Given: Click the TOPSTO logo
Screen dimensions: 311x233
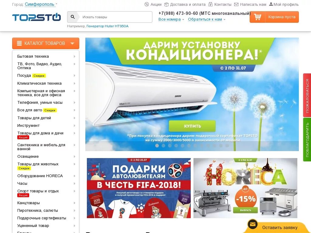Looking at the screenshot, I should [36, 17].
